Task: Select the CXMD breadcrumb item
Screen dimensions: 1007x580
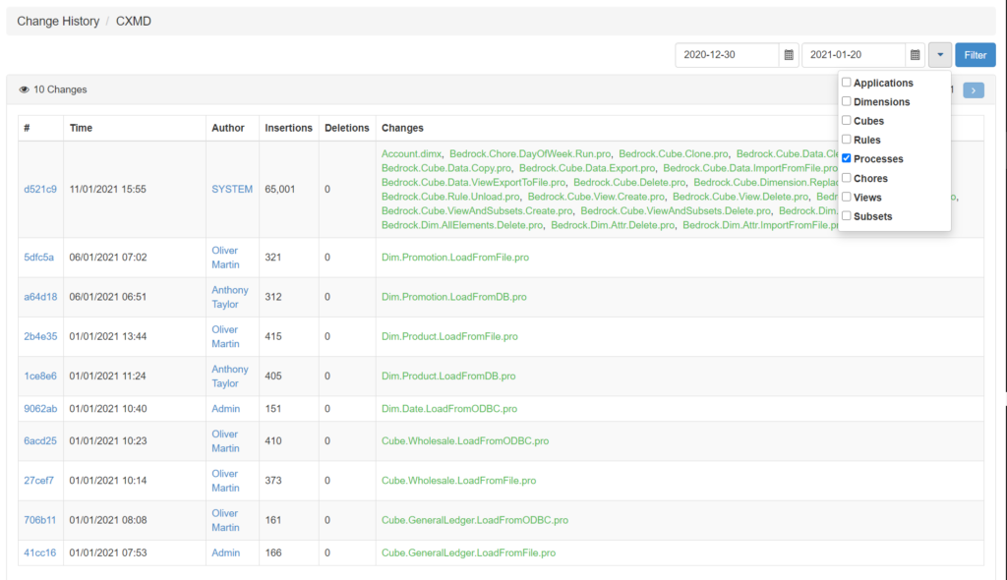Action: point(134,21)
